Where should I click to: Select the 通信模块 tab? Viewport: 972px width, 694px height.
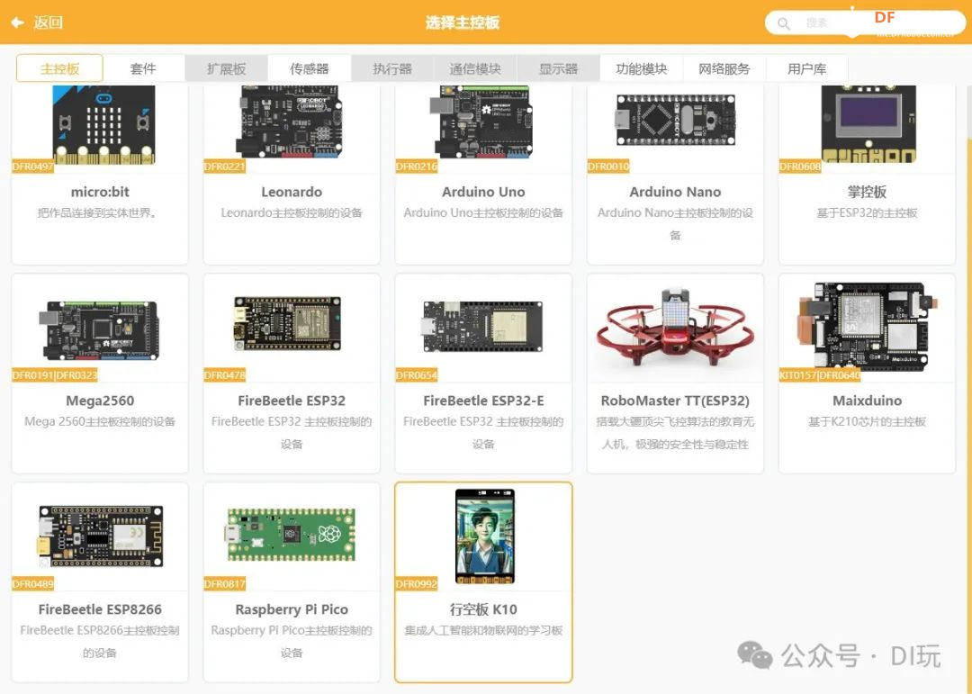click(x=475, y=68)
